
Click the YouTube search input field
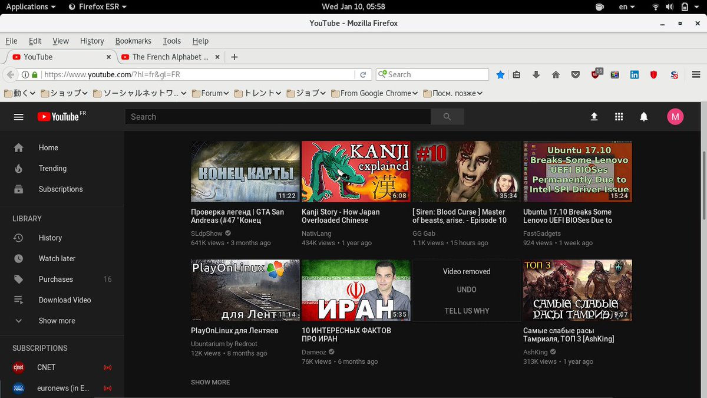coord(277,117)
